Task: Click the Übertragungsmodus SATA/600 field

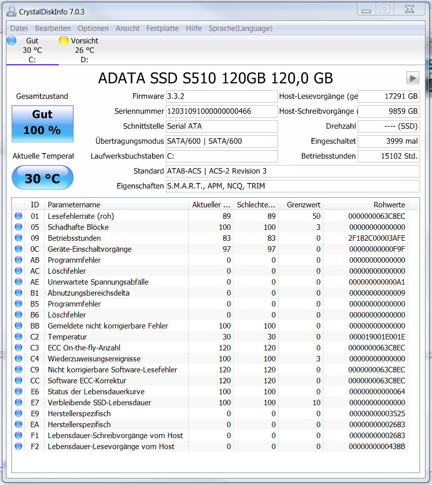Action: click(x=222, y=142)
